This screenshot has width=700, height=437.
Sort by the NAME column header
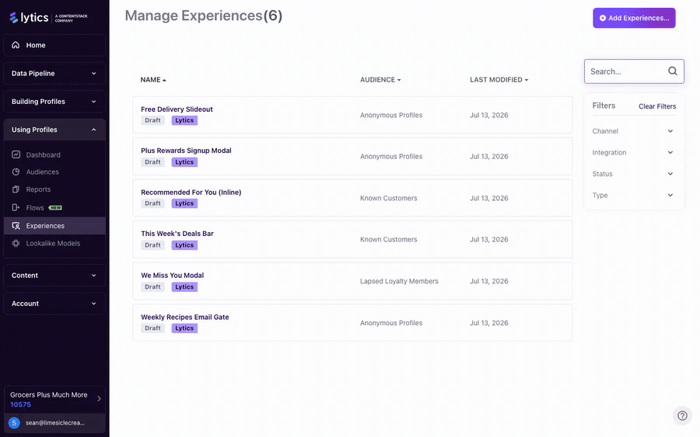point(153,80)
